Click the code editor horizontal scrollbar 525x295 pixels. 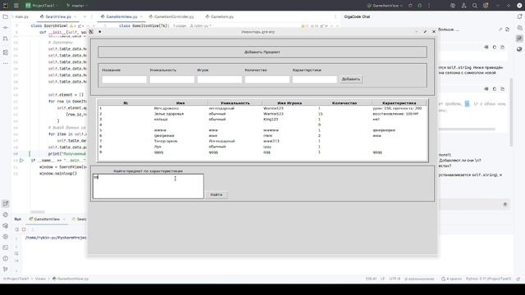[38, 211]
